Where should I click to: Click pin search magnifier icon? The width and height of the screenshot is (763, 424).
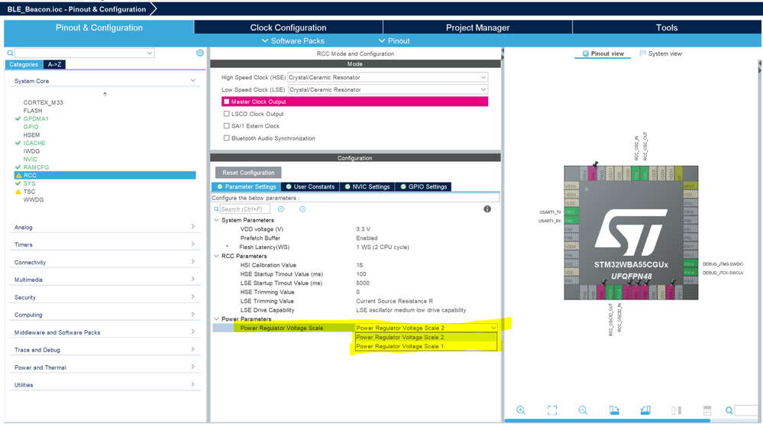pos(729,410)
